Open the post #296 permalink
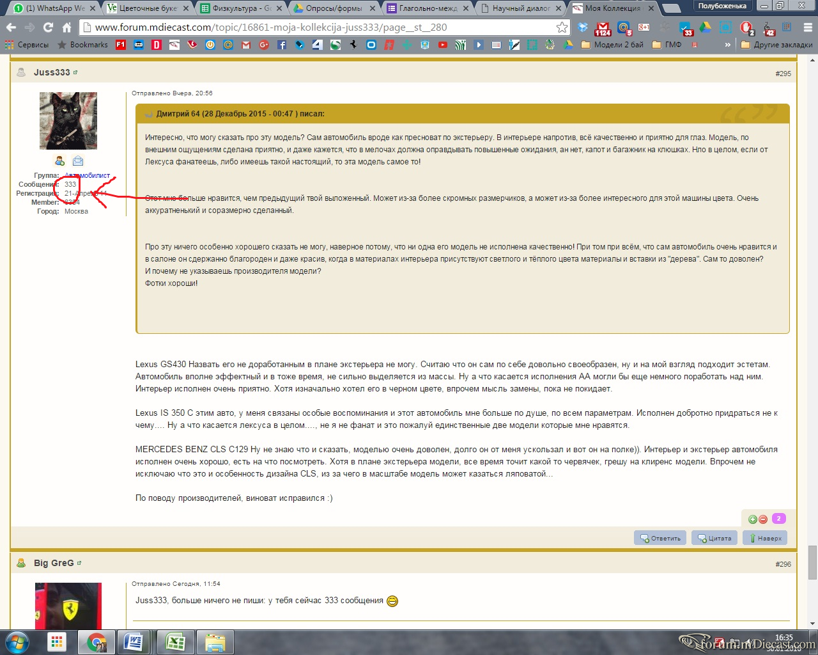Image resolution: width=818 pixels, height=655 pixels. point(783,564)
